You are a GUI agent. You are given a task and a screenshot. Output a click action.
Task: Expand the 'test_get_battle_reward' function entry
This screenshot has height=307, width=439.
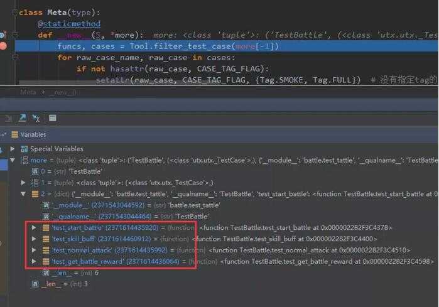click(x=34, y=261)
